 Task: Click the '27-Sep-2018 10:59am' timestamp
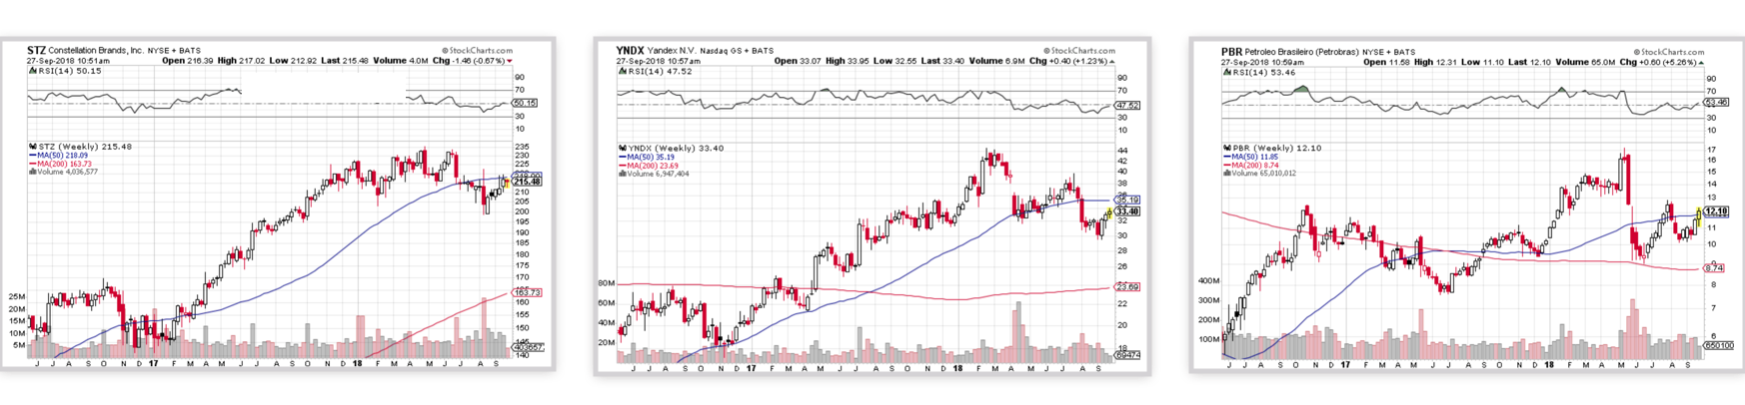[x=1262, y=62]
